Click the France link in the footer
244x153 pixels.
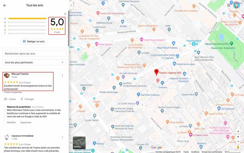coord(186,152)
